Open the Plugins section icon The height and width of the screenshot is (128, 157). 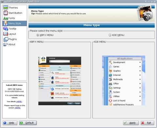(6, 39)
